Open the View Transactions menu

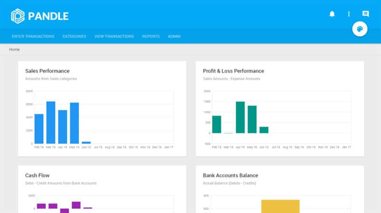pyautogui.click(x=114, y=36)
